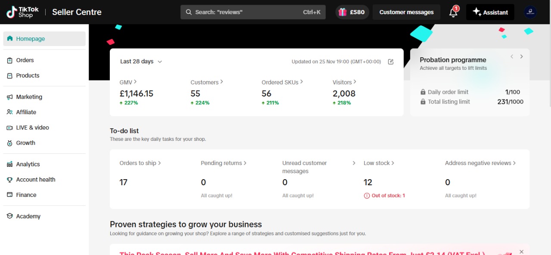This screenshot has height=255, width=551.
Task: Click the TikTok Shop logo
Action: click(x=23, y=12)
